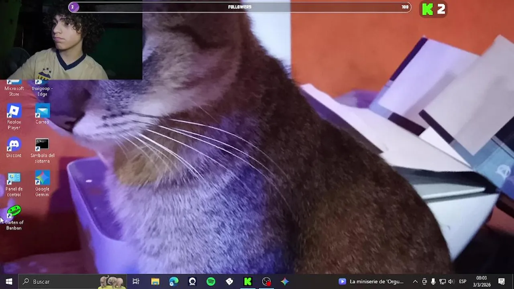Open the white diamond-shaped app in taskbar
Viewport: 514px width, 289px height.
(229, 281)
